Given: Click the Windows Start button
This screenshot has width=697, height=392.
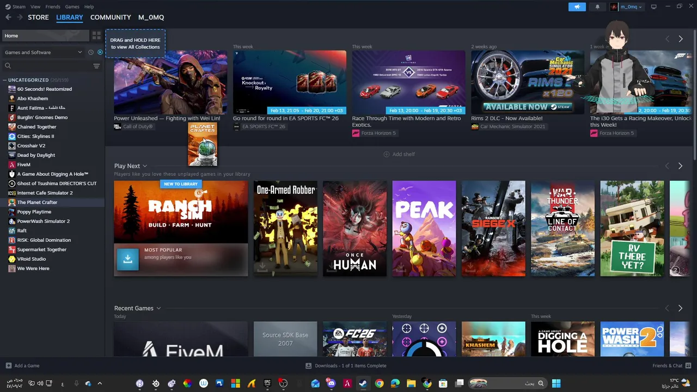Looking at the screenshot, I should 556,383.
